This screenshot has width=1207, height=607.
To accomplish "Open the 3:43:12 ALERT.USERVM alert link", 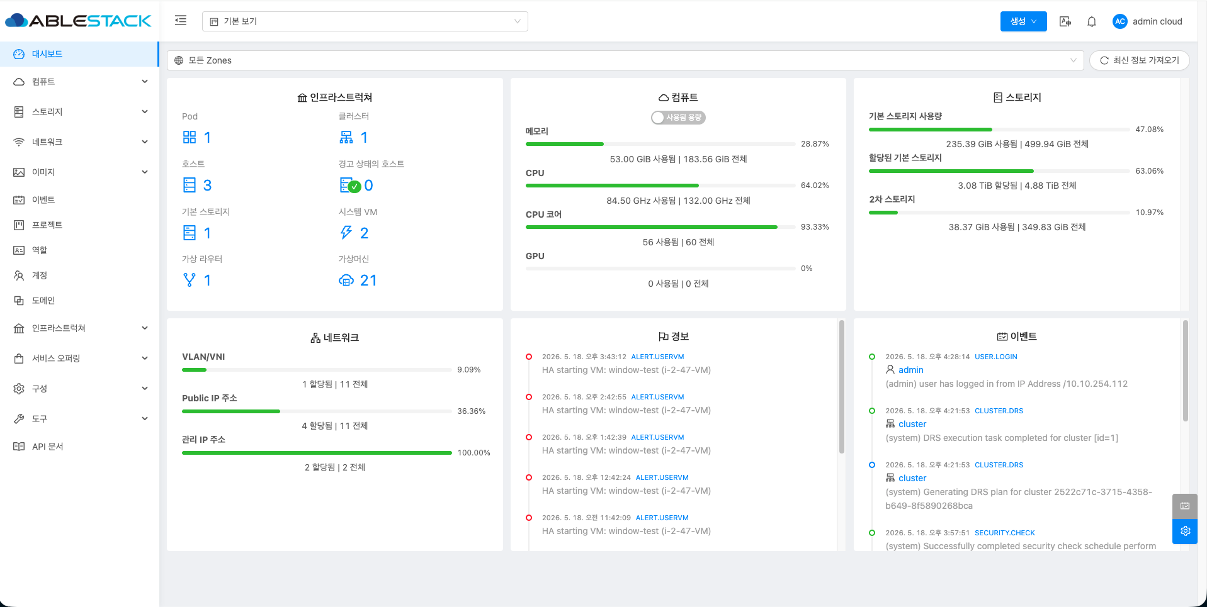I will (657, 357).
